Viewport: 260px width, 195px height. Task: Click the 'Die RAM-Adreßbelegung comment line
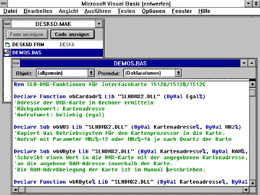point(109,170)
